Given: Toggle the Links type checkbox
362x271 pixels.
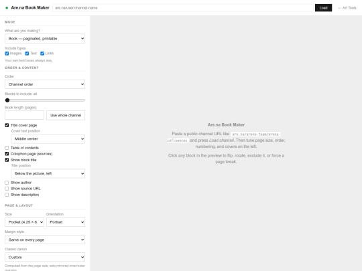Looking at the screenshot, I should tap(42, 54).
